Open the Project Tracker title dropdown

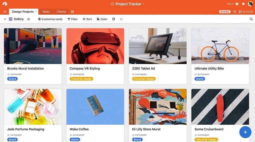coord(143,4)
